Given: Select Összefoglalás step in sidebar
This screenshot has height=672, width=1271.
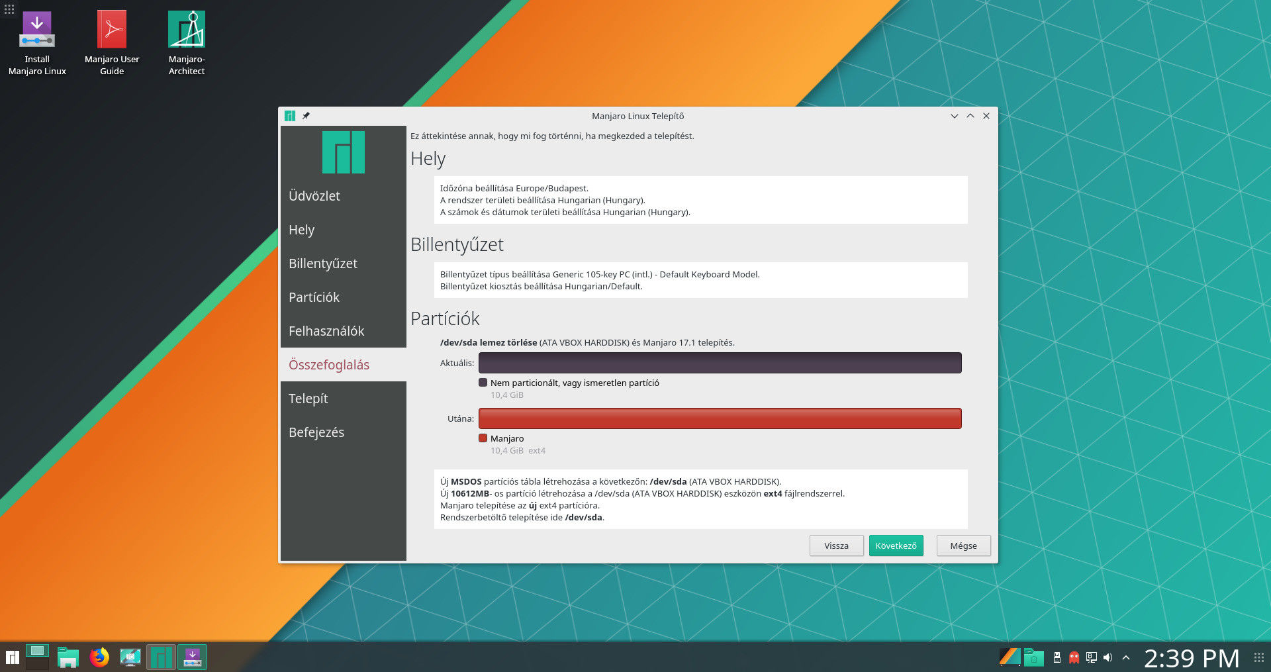Looking at the screenshot, I should click(343, 365).
